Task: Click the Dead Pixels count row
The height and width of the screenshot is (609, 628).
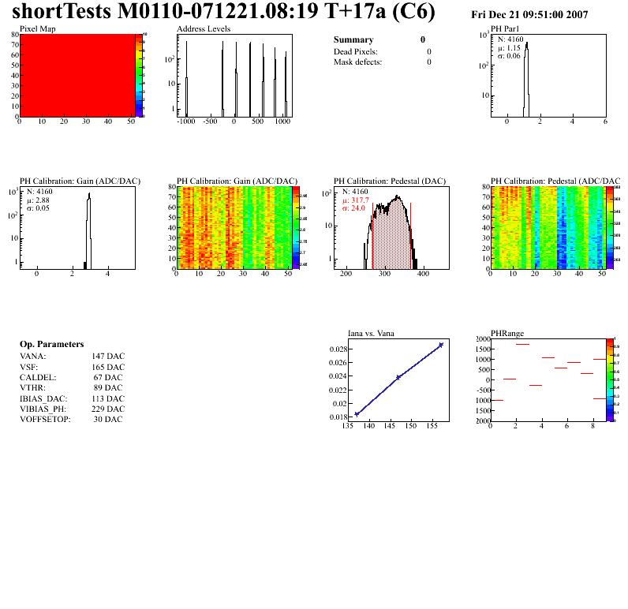Action: tap(382, 51)
